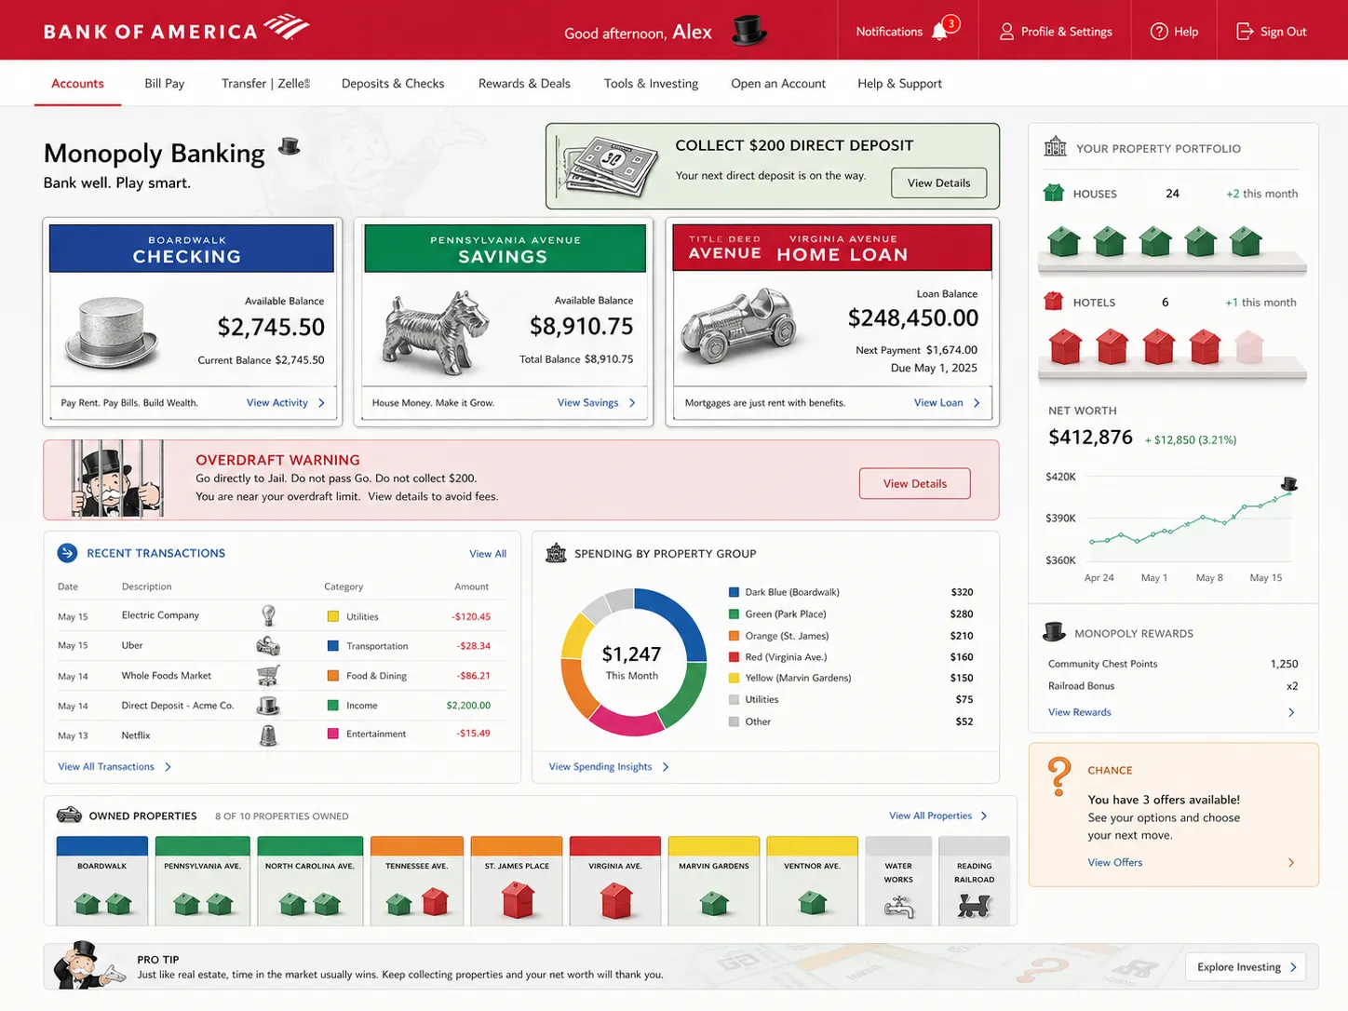Click chevron on Explore Investing button

(1293, 967)
